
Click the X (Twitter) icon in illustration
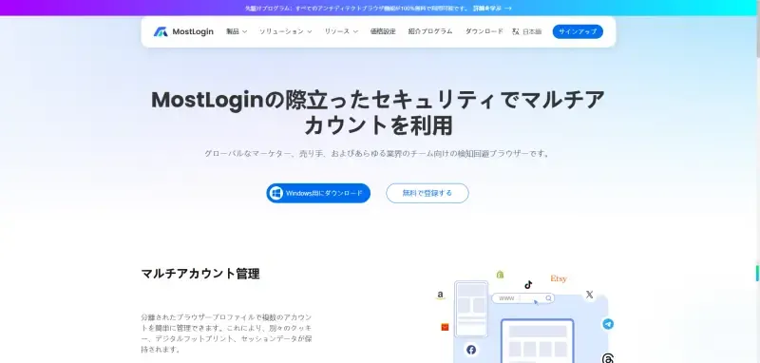click(589, 295)
